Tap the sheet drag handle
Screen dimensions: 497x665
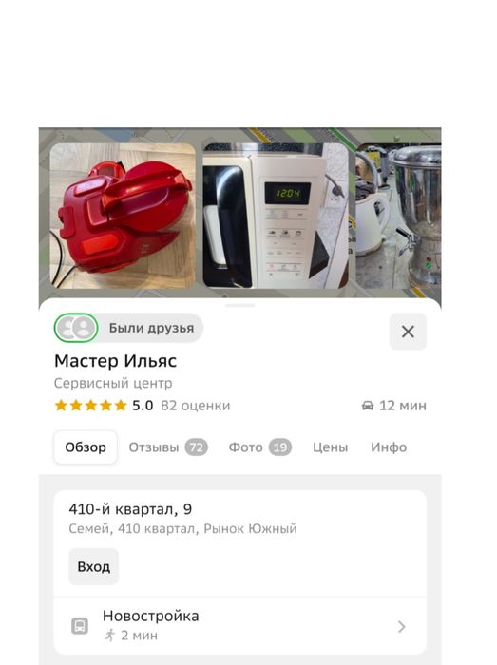[x=240, y=305]
